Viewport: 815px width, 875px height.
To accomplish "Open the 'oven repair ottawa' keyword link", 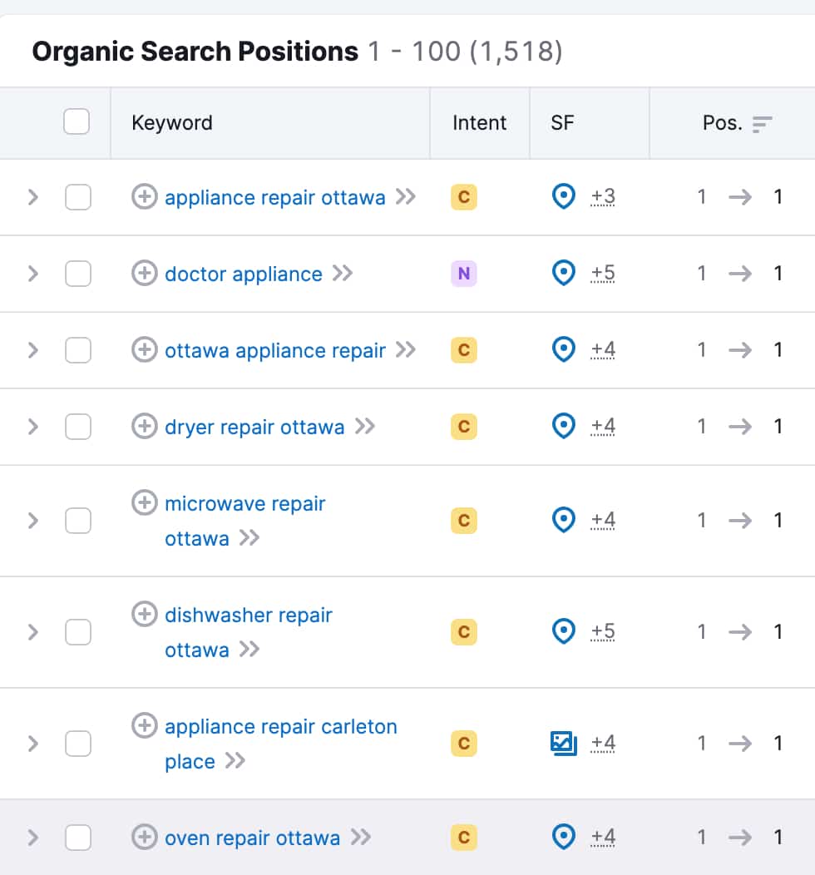I will pos(252,838).
